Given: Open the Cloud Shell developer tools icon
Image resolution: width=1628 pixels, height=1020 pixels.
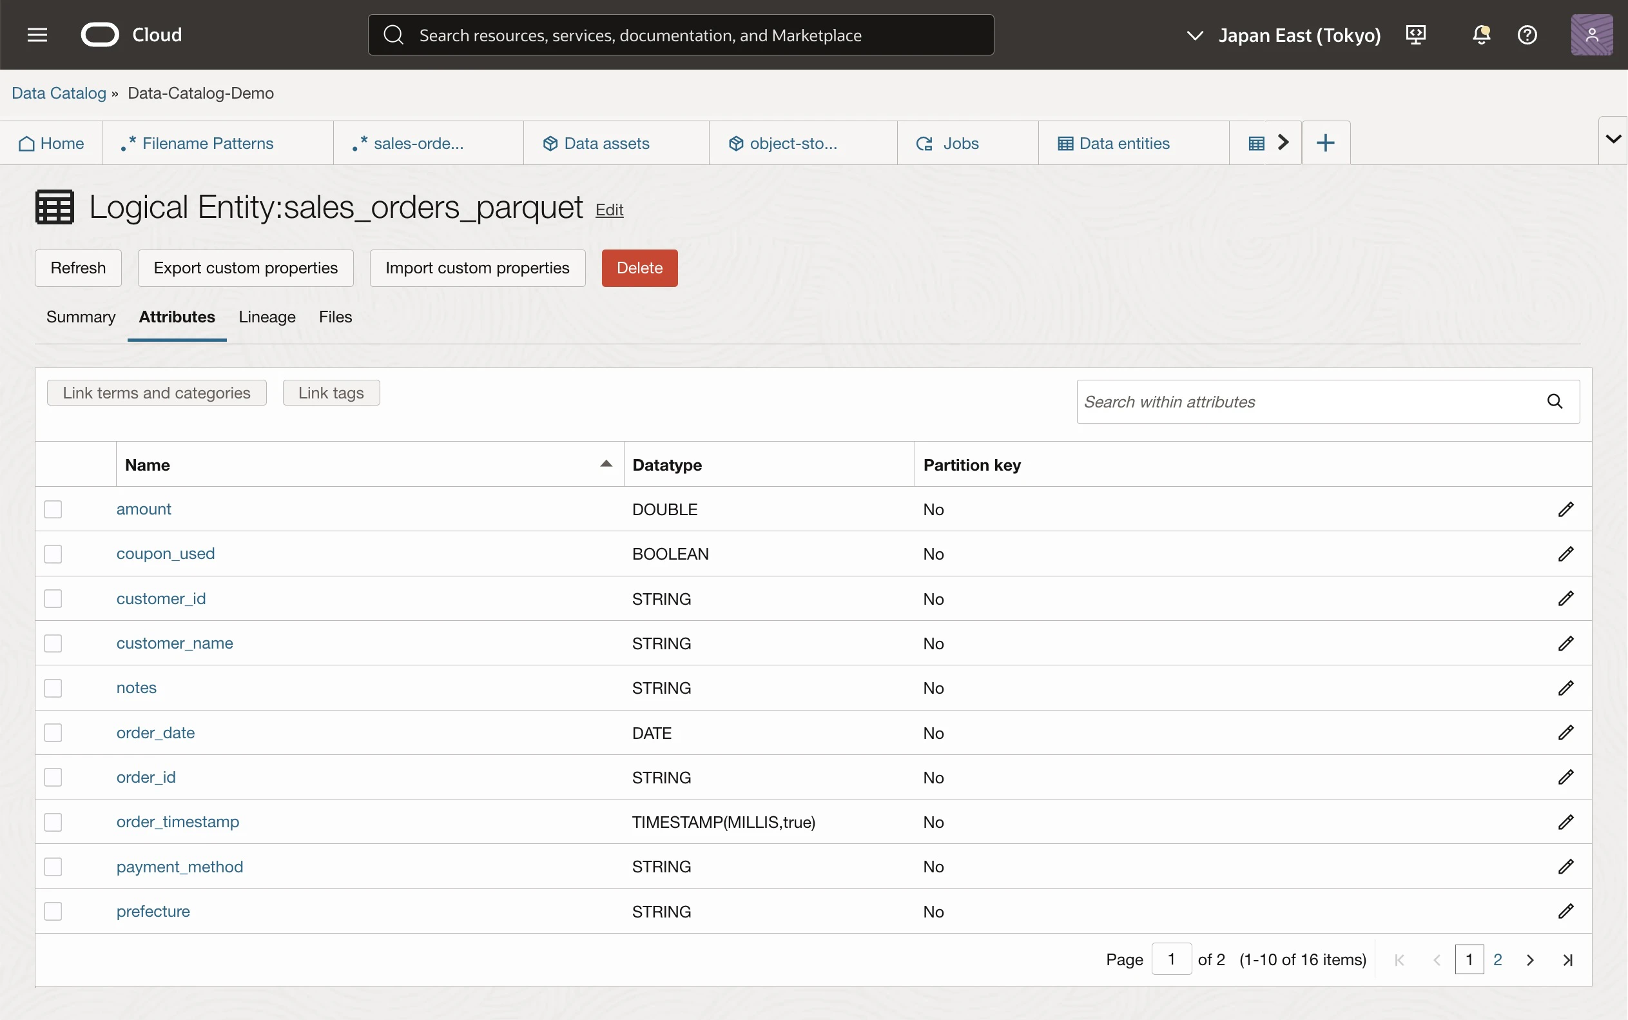Looking at the screenshot, I should (1416, 34).
